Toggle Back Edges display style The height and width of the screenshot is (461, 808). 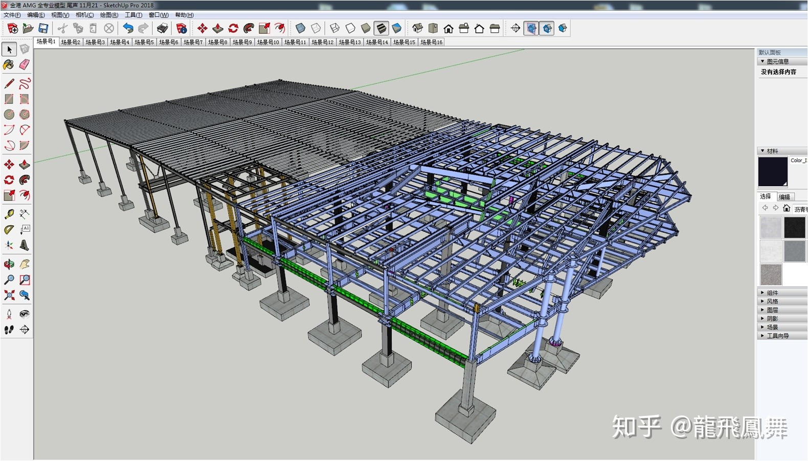[316, 28]
